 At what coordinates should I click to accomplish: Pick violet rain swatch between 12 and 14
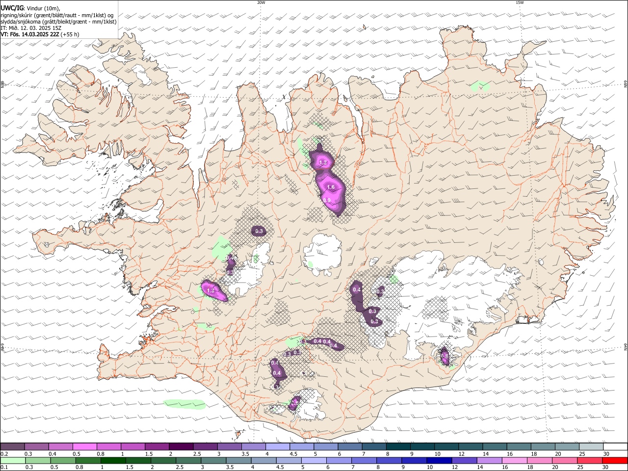coord(465,460)
